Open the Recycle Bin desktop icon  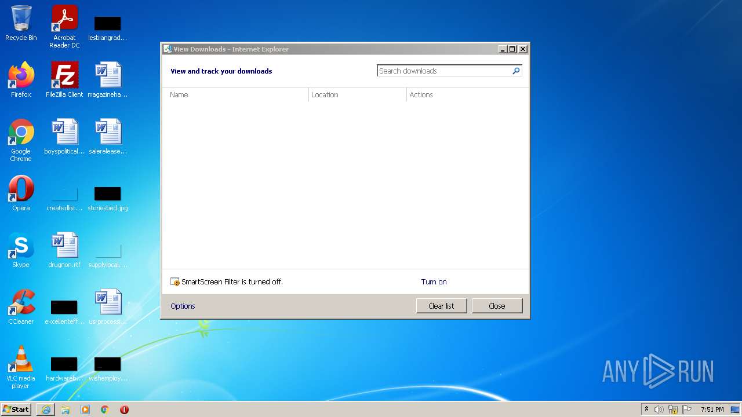[x=21, y=23]
